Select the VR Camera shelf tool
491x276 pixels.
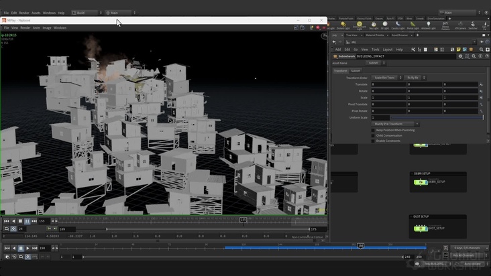(460, 25)
